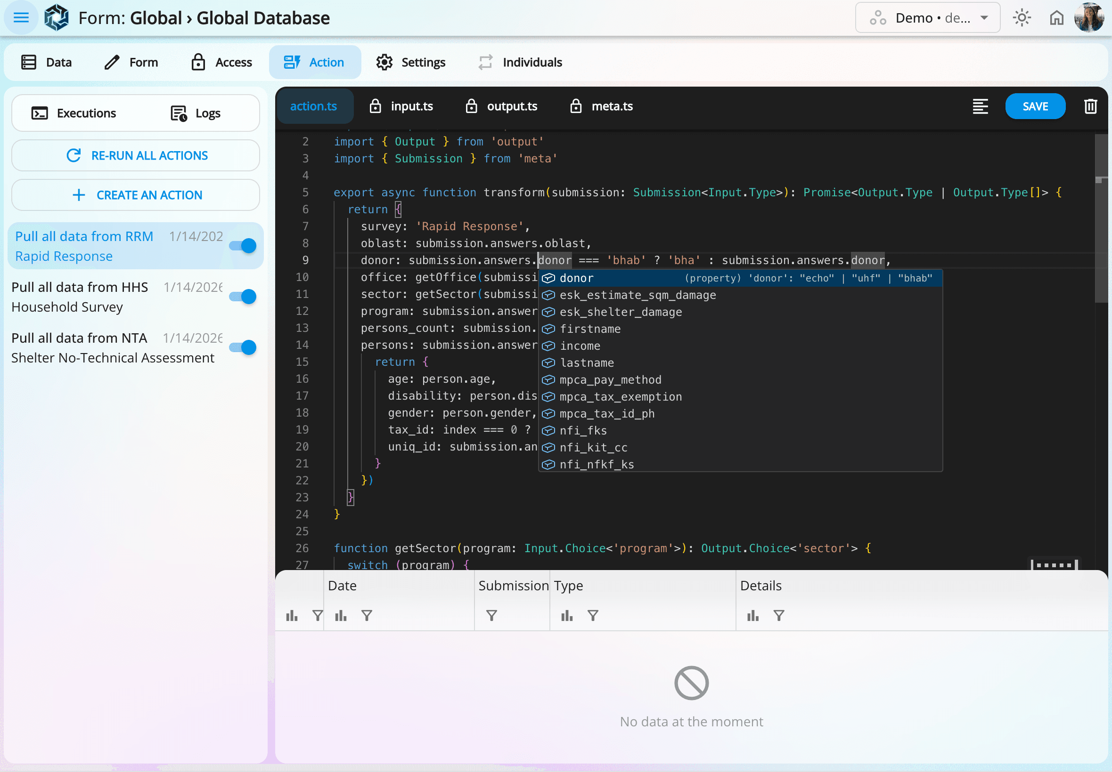
Task: Open the Settings tab
Action: (x=409, y=62)
